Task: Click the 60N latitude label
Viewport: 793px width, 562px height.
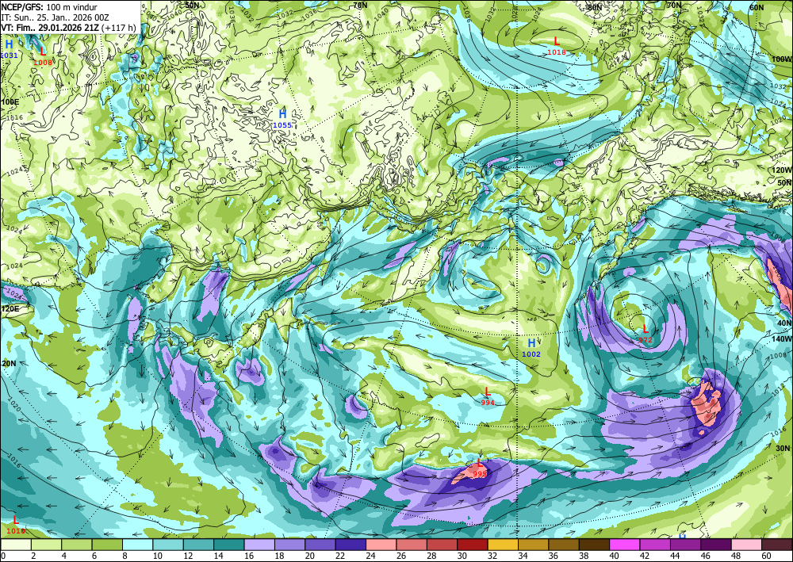Action: pos(757,8)
